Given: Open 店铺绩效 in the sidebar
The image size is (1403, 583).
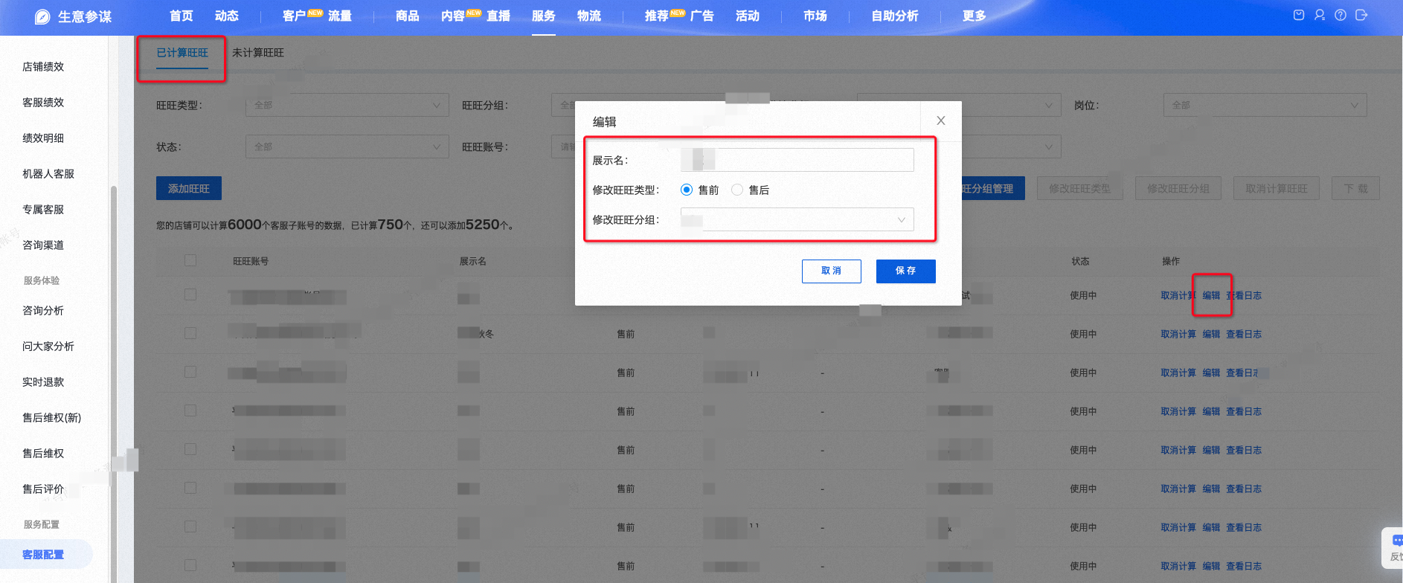Looking at the screenshot, I should tap(43, 66).
